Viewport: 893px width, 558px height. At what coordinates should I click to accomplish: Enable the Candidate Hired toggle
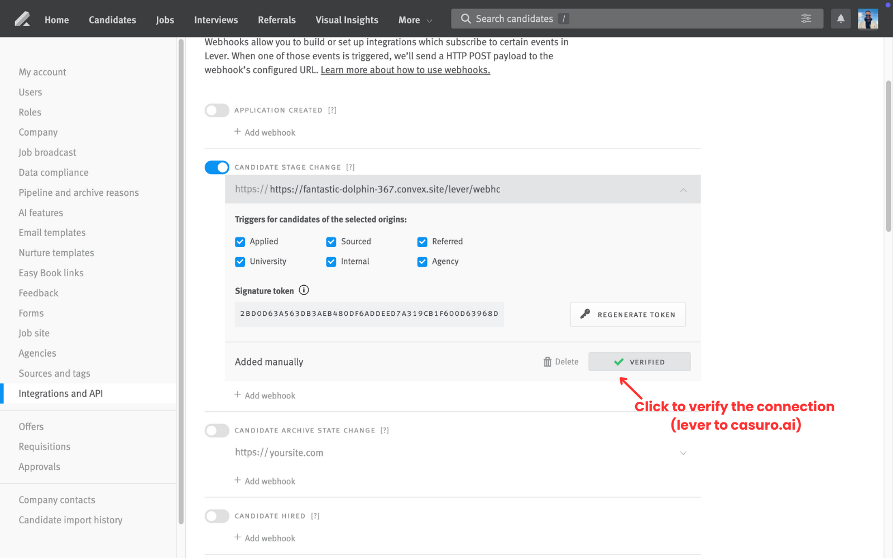pos(217,516)
